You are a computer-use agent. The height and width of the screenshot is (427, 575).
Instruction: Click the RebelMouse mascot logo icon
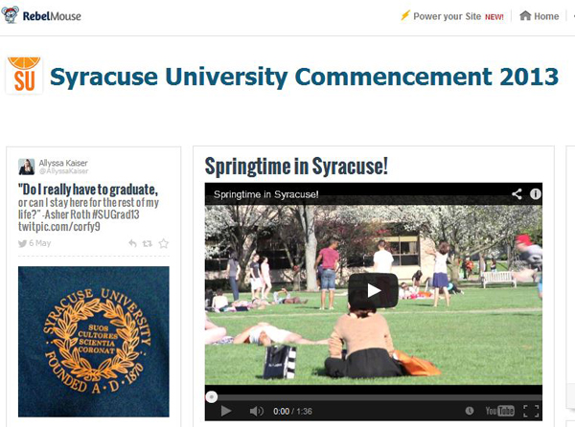point(10,15)
